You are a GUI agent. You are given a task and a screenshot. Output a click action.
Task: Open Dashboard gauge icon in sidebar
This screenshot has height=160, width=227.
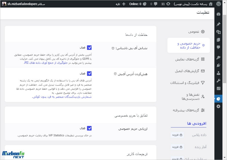218,14
